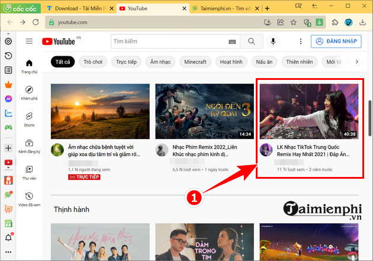Open YouTube three-dot settings menu
The width and height of the screenshot is (373, 261).
(x=301, y=41)
